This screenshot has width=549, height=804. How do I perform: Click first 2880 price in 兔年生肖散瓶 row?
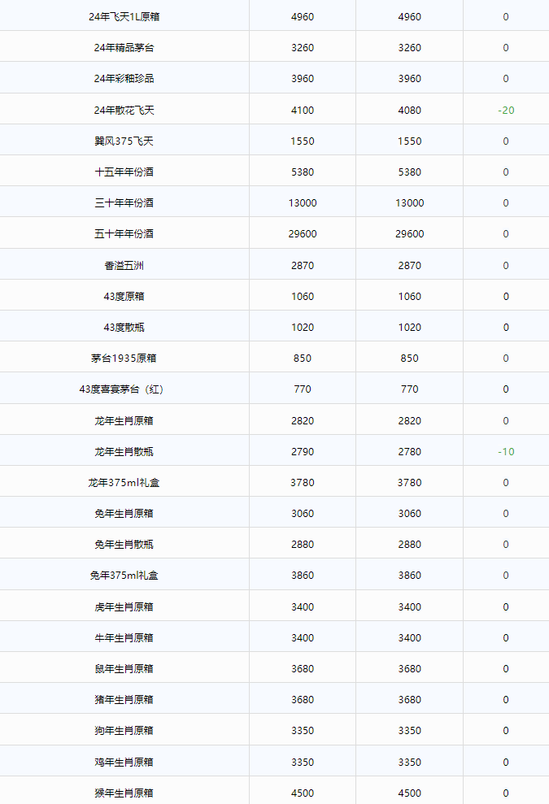pyautogui.click(x=303, y=544)
